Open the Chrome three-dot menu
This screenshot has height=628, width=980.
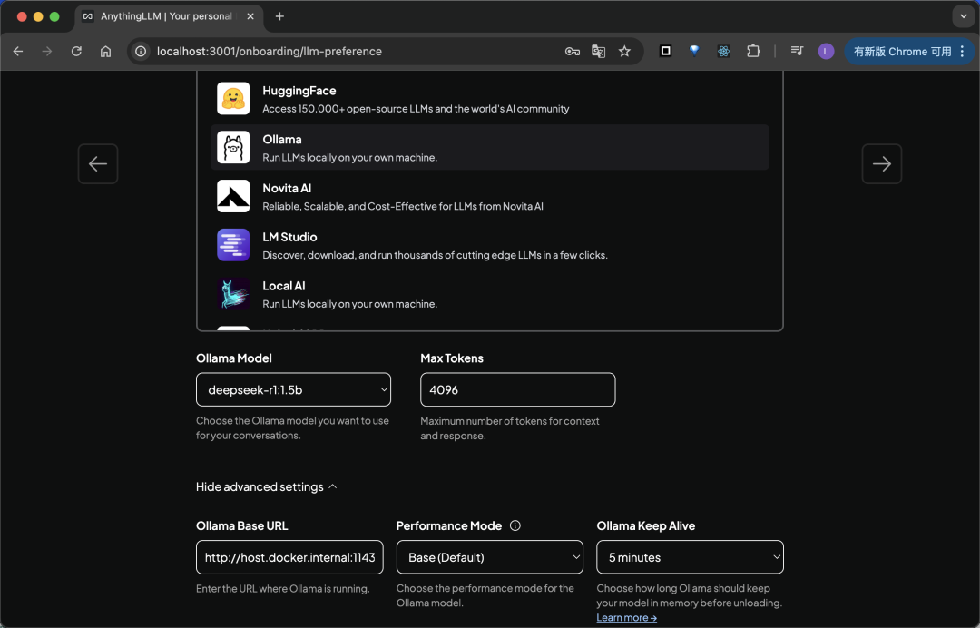click(963, 51)
